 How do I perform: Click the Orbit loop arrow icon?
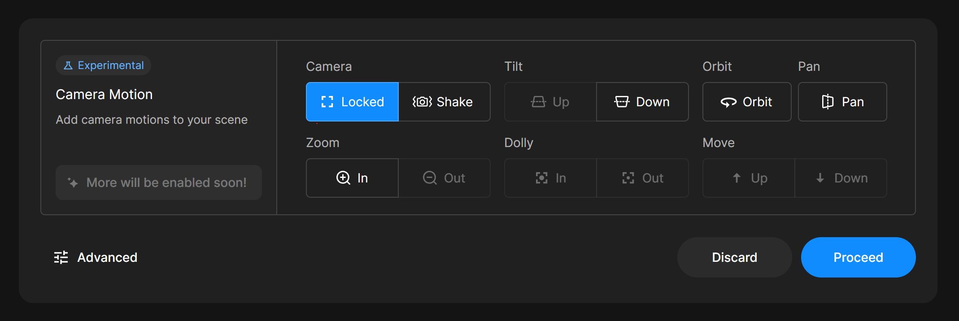pyautogui.click(x=728, y=102)
